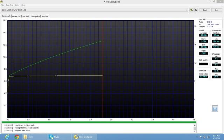Click the options wrench icon beside drive list
Screen dimensions: 224x140
coord(191,10)
